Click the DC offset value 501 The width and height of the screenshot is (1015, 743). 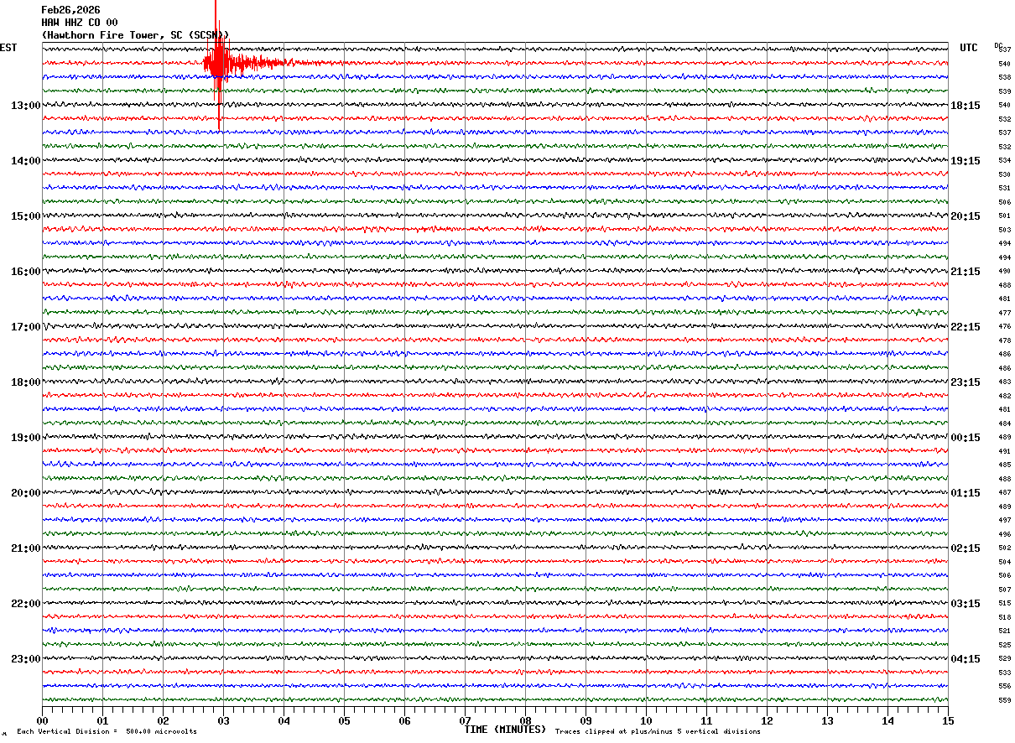[1005, 216]
